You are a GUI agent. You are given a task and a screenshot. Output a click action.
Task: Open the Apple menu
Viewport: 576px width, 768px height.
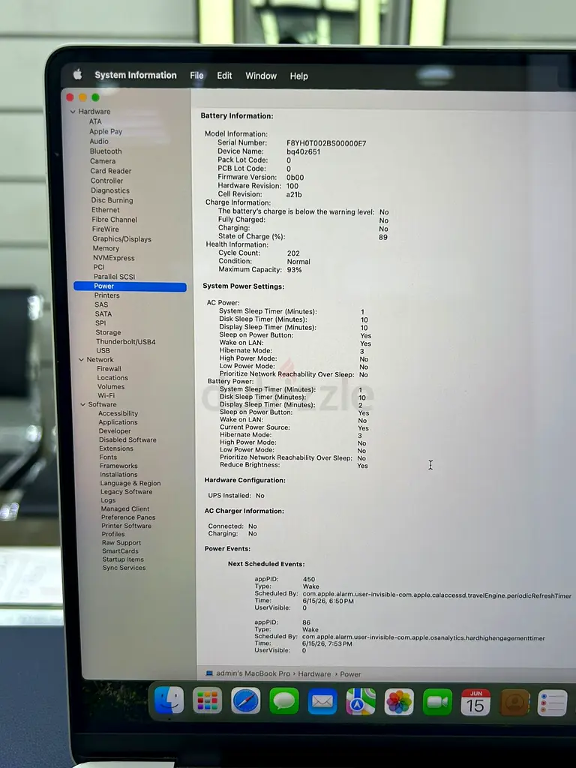[x=77, y=74]
